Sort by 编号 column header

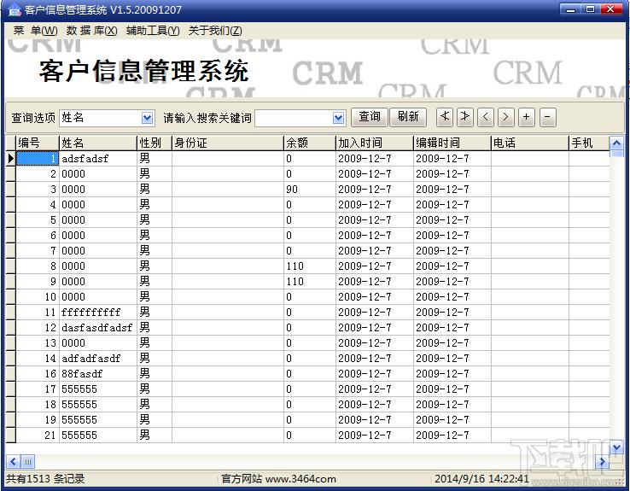38,143
